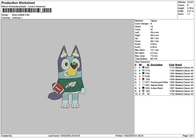Click the 'Stop Sequence:' heading
Image resolution: width=195 pixels, height=138 pixels.
click(x=143, y=62)
